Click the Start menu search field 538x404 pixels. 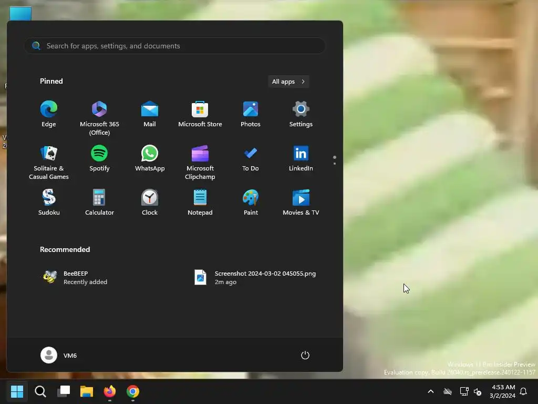(x=174, y=46)
